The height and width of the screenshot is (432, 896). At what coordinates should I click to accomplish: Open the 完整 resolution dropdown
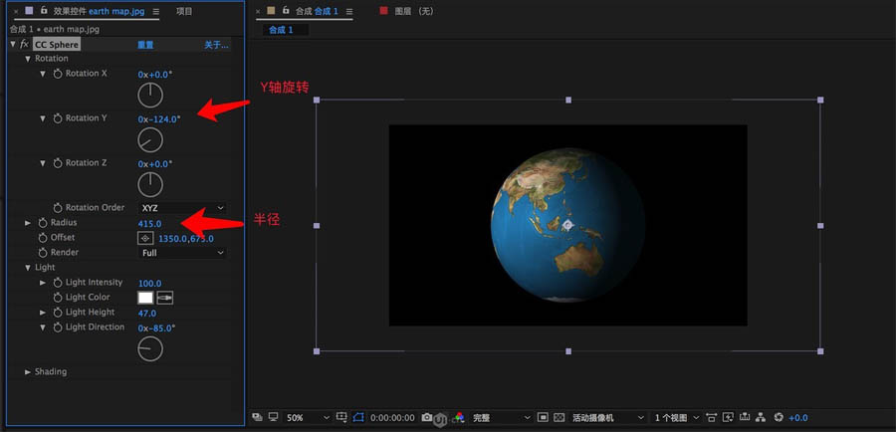[501, 418]
